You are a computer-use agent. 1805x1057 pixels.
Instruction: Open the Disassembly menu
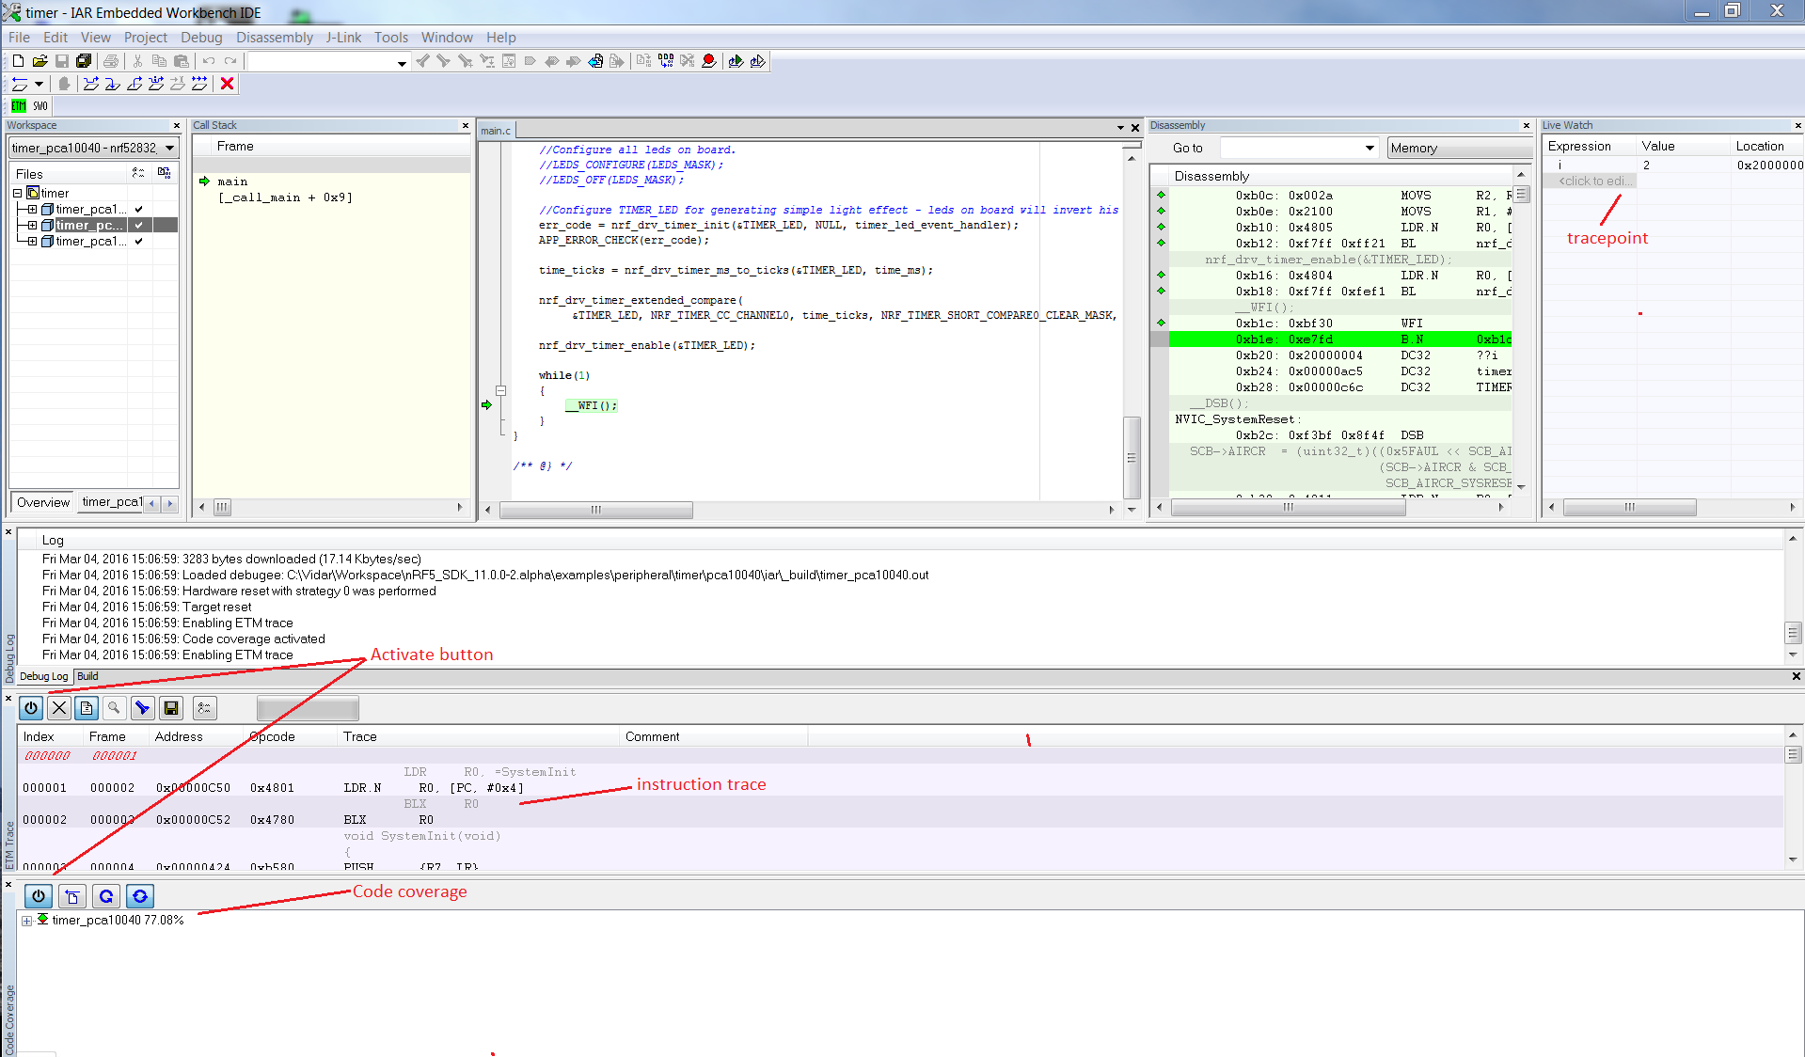[x=275, y=38]
